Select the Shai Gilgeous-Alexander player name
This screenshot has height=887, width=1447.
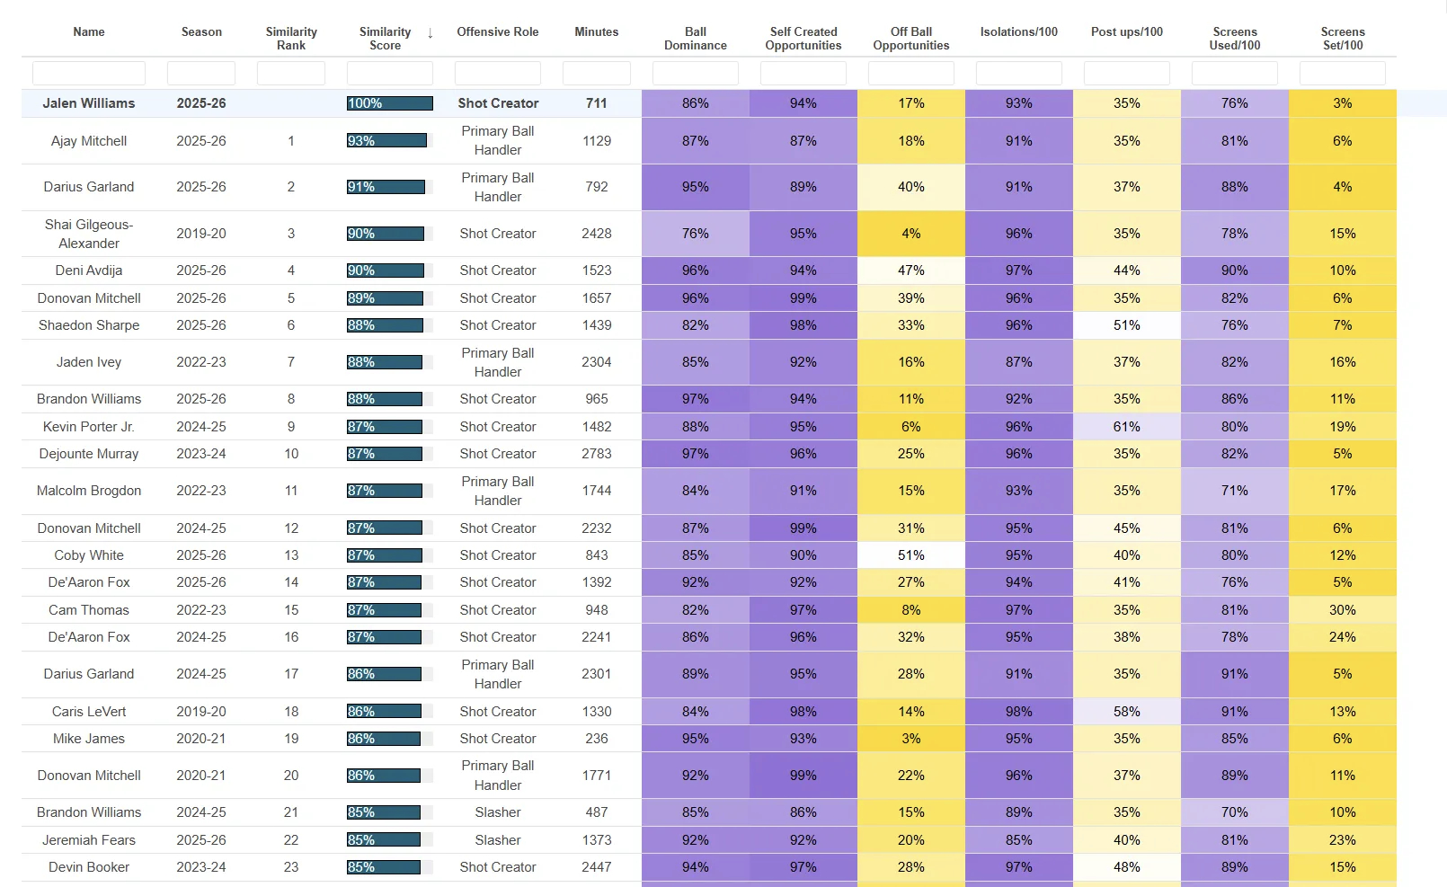pos(89,234)
